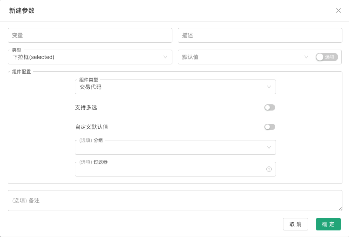Click into the 描述 input field
The width and height of the screenshot is (349, 237).
click(260, 35)
